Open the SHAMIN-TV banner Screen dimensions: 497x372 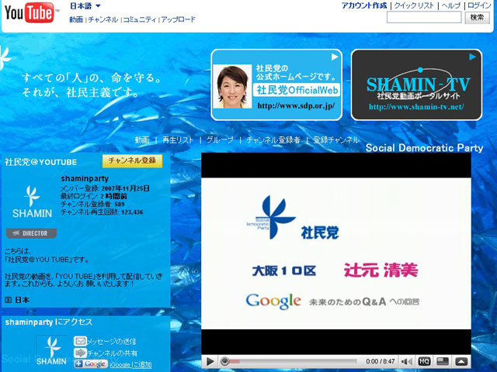[416, 84]
